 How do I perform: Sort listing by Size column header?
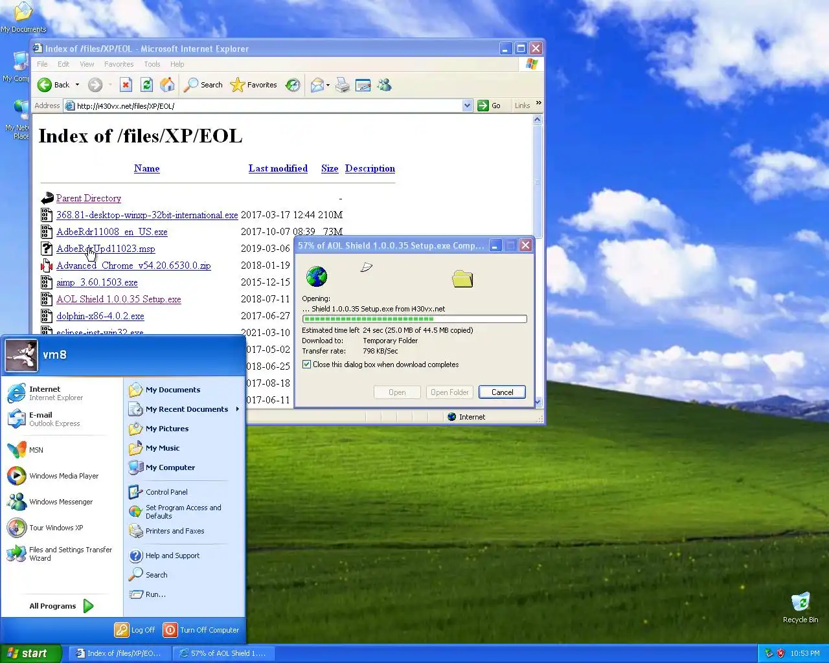tap(330, 168)
